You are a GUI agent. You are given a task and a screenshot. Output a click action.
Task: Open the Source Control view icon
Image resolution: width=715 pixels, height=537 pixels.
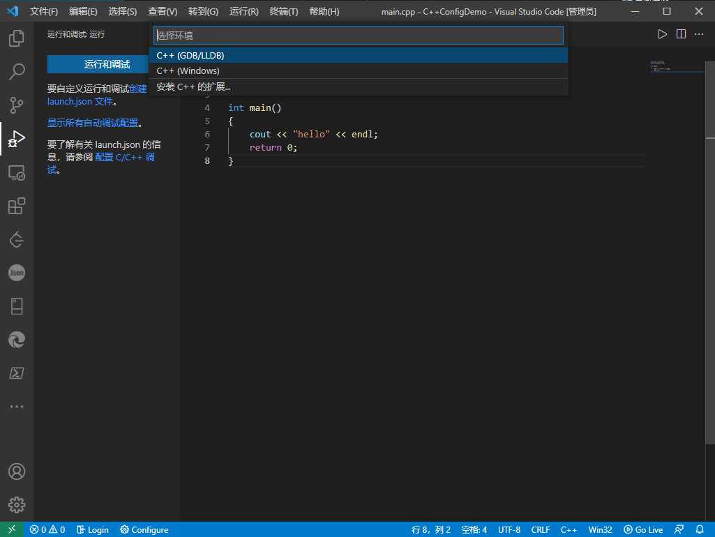17,105
